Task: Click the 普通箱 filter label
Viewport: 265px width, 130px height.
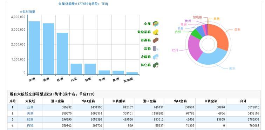Action: click(146, 40)
